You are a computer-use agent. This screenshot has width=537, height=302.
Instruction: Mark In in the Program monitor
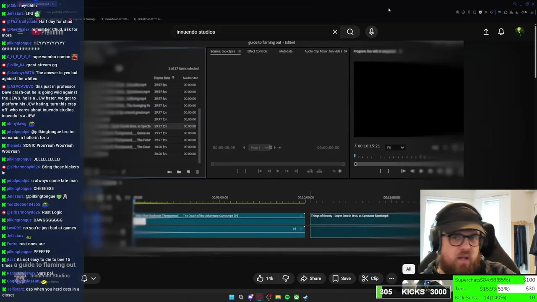tap(381, 171)
